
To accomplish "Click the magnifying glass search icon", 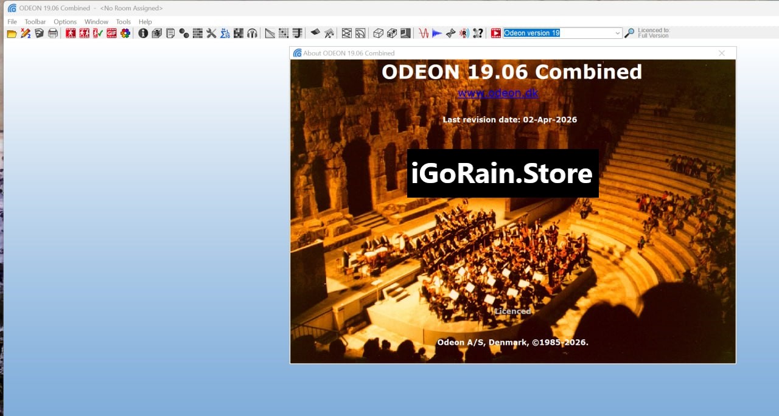I will coord(630,33).
